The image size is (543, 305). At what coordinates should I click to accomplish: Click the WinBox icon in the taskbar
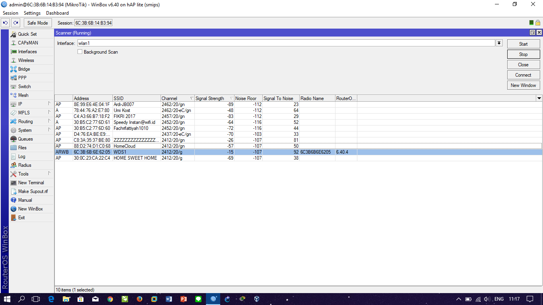click(x=213, y=299)
